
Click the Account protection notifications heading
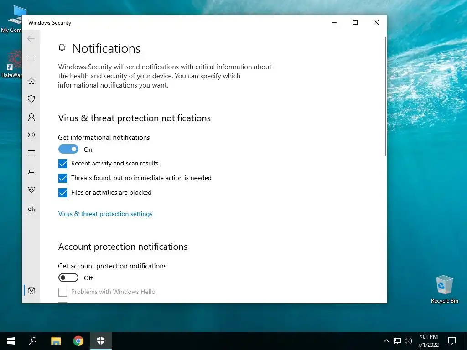click(x=123, y=247)
